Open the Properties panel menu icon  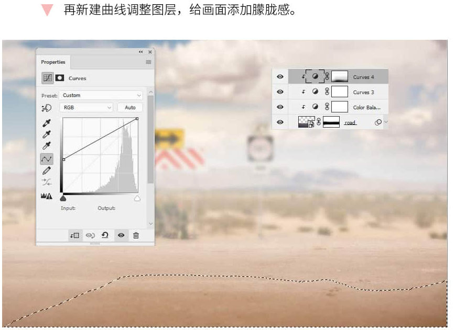(148, 62)
